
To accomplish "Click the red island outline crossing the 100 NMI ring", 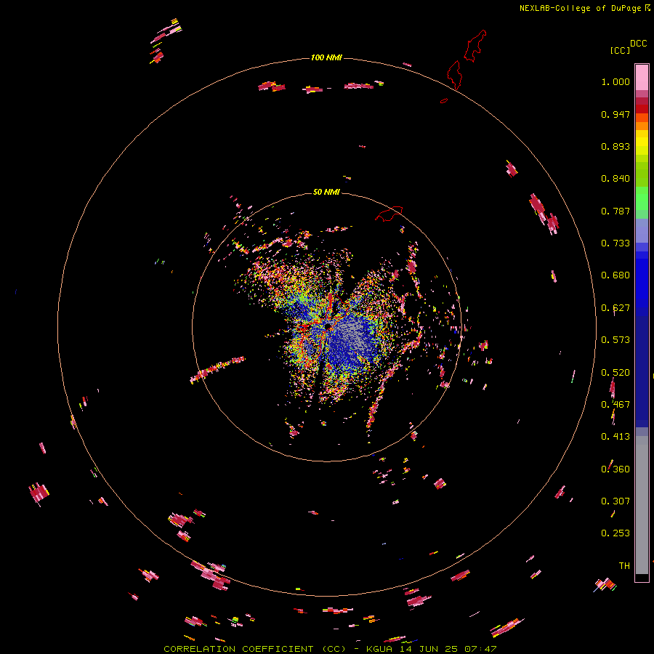I will (454, 75).
